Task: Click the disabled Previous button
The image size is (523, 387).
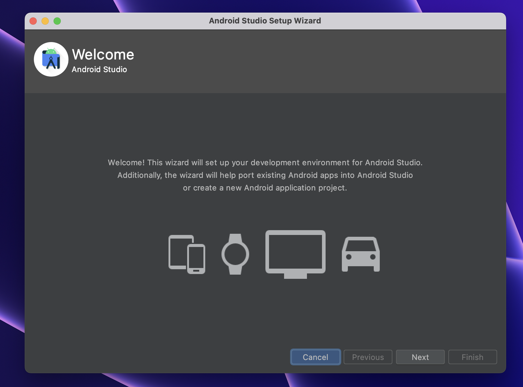Action: [x=368, y=357]
